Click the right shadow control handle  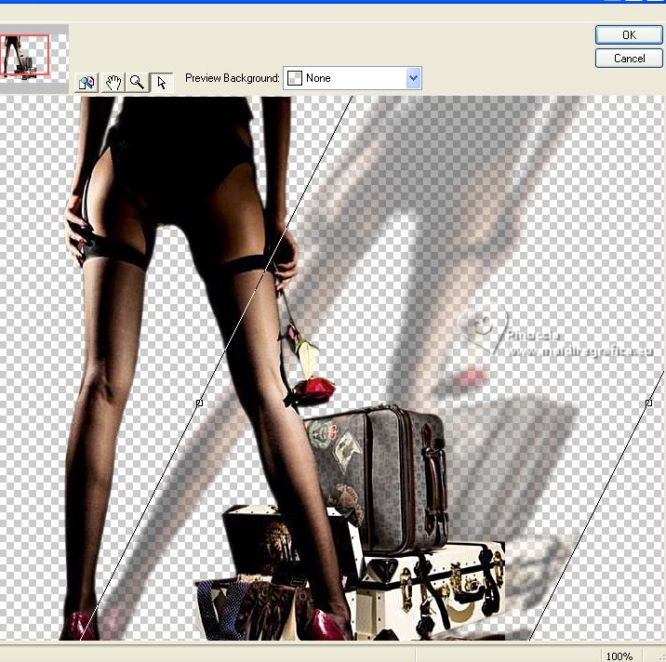click(648, 403)
